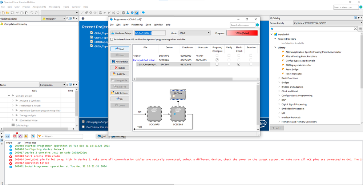
Task: Uncheck Program/Configure for 5CSEBA6 device
Action: [x=217, y=60]
